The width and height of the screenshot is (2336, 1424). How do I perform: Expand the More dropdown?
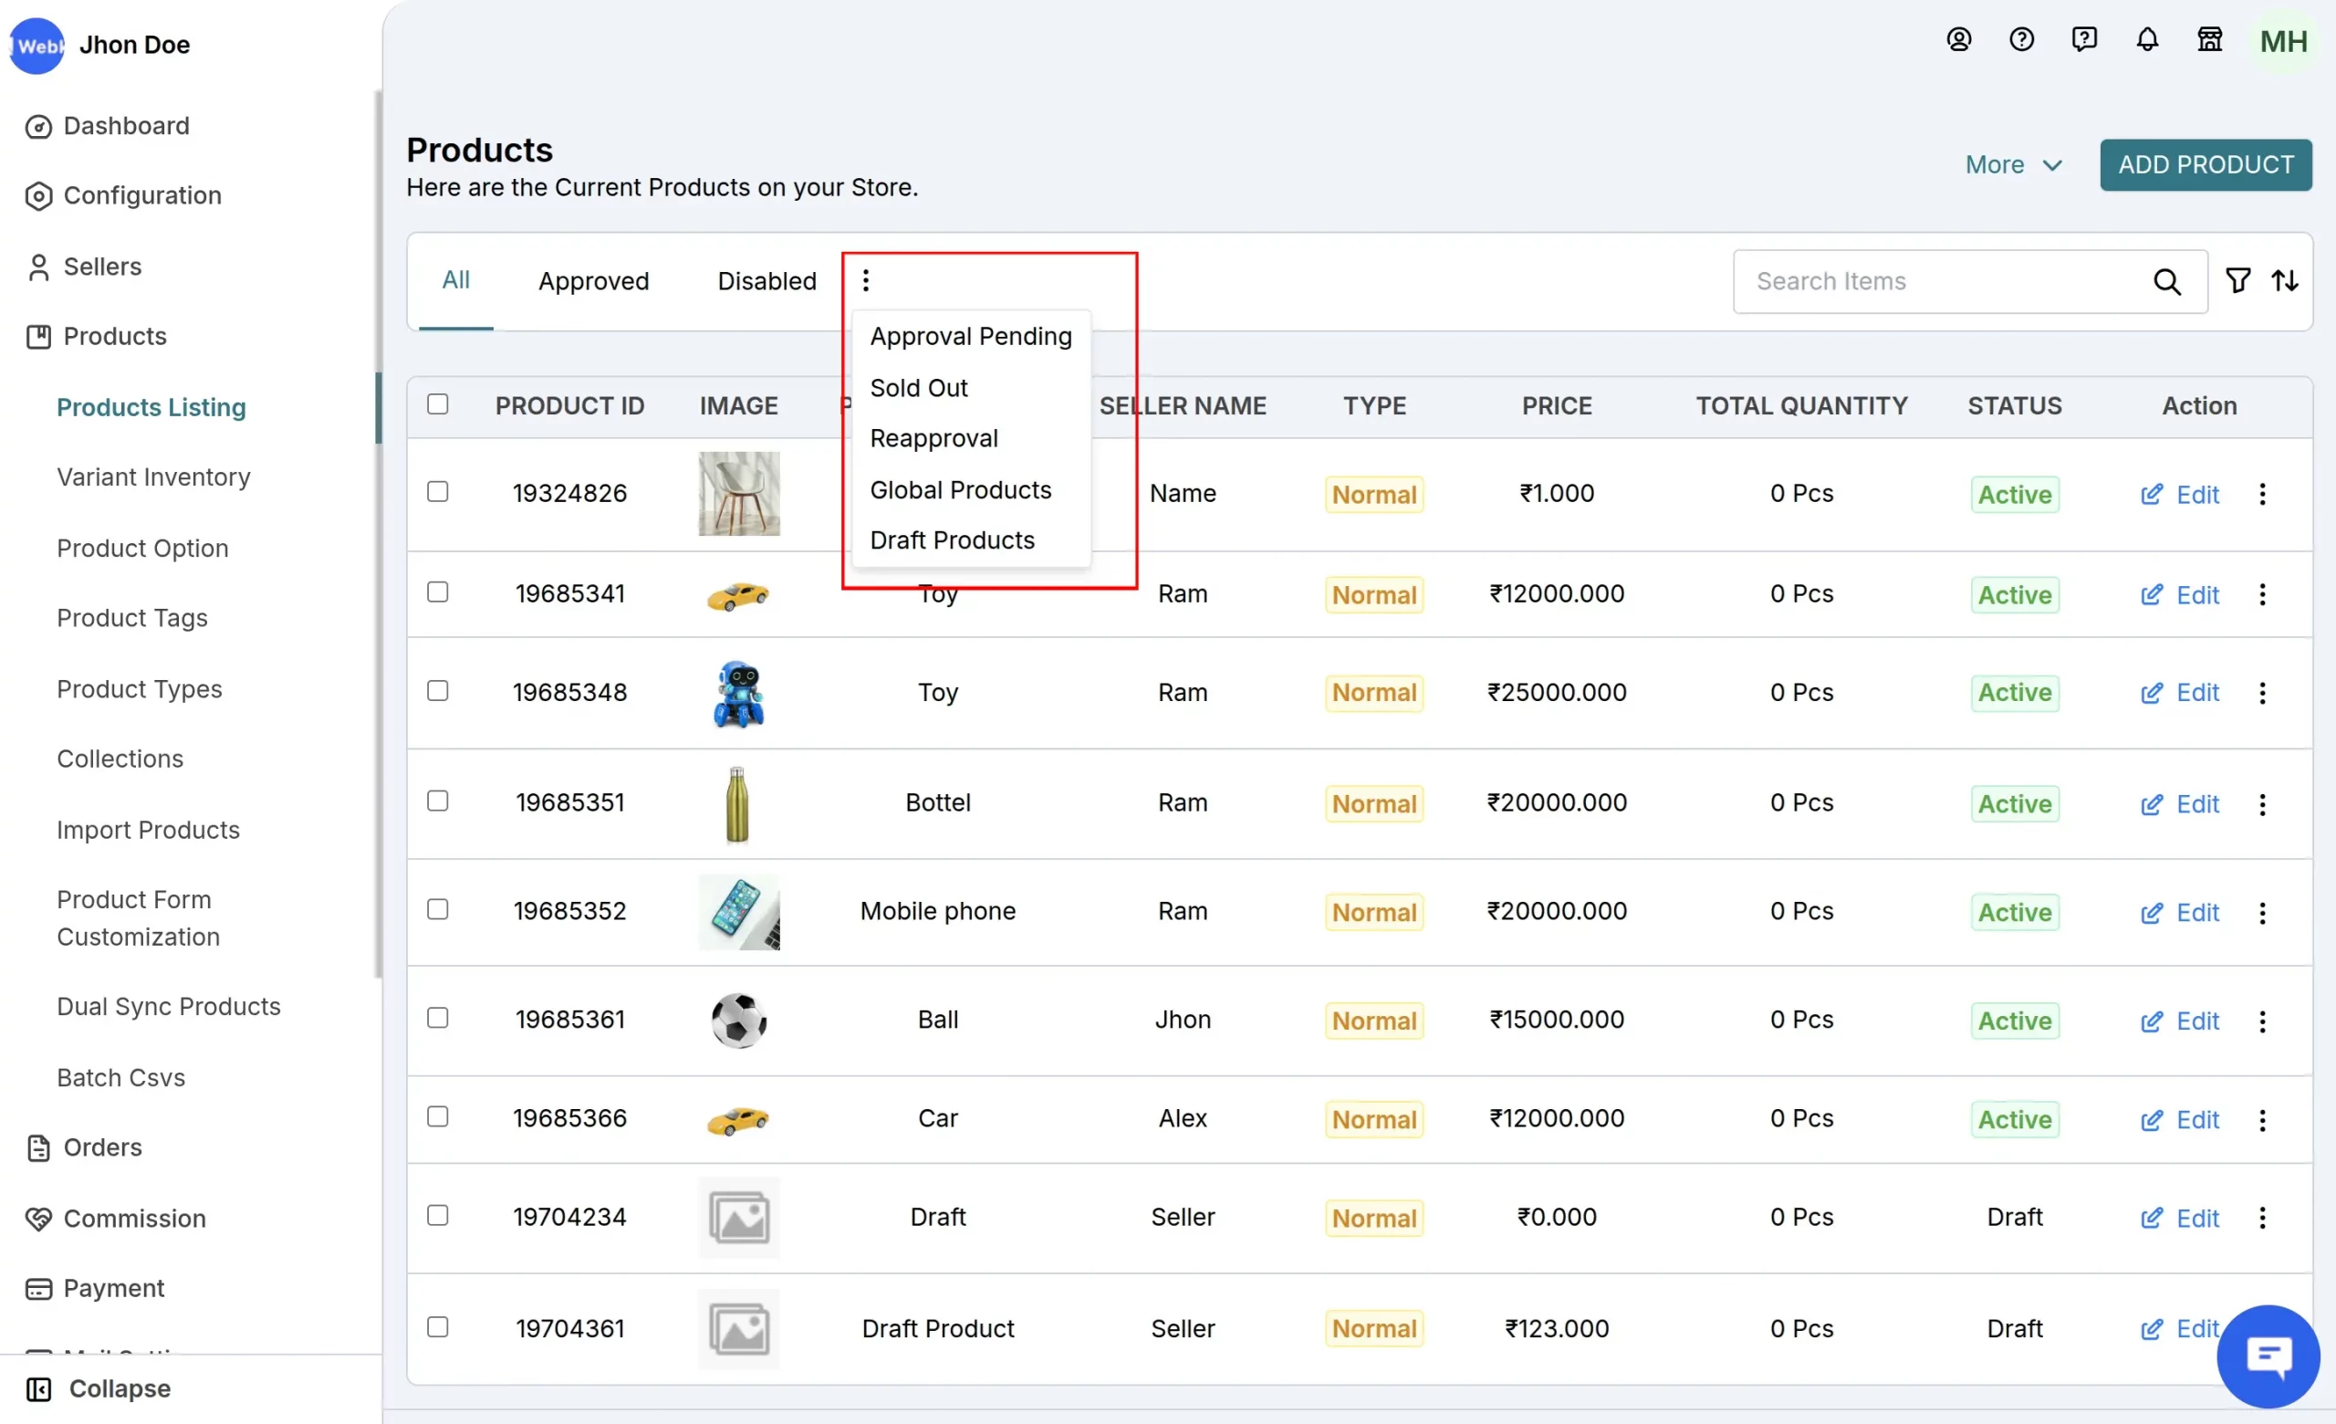(x=2013, y=165)
